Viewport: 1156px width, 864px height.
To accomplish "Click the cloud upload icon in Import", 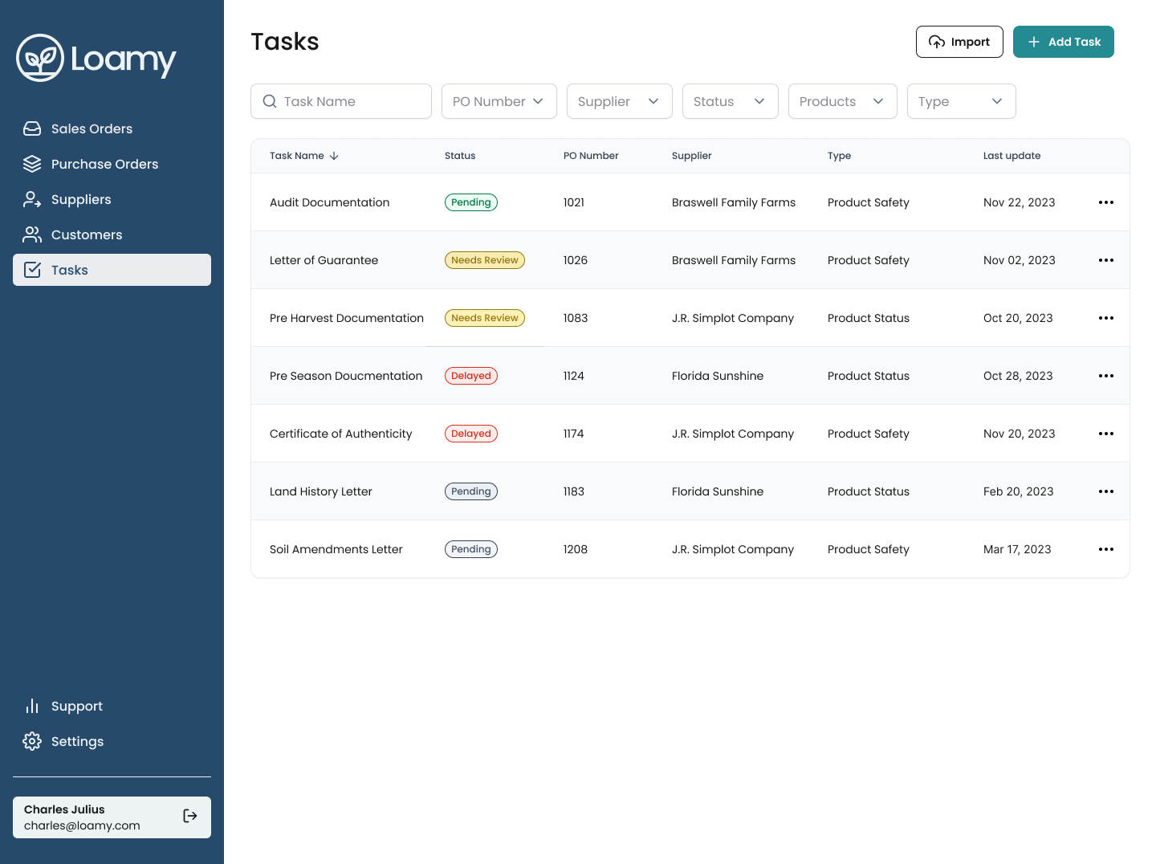I will pos(937,42).
